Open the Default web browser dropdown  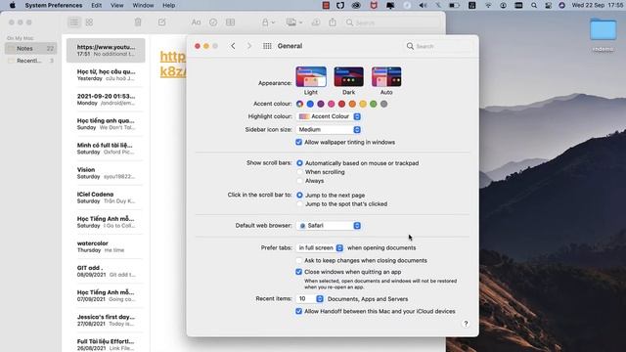coord(329,226)
